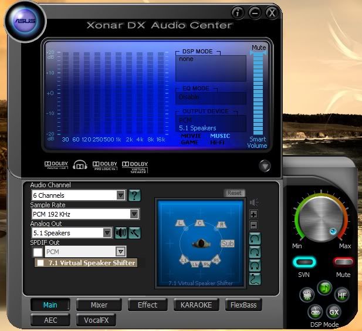Open the speaker settings hammer icon
Viewport: 362px width, 331px height.
tap(134, 233)
